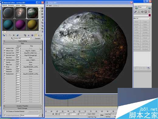Screen dimensions: 158x119
Task: Click the Specular Level amount field
Action: click(x=18, y=55)
